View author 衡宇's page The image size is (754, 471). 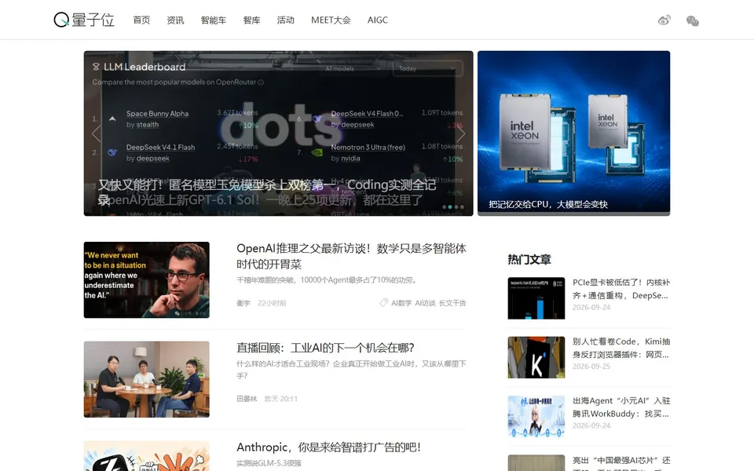[x=243, y=303]
